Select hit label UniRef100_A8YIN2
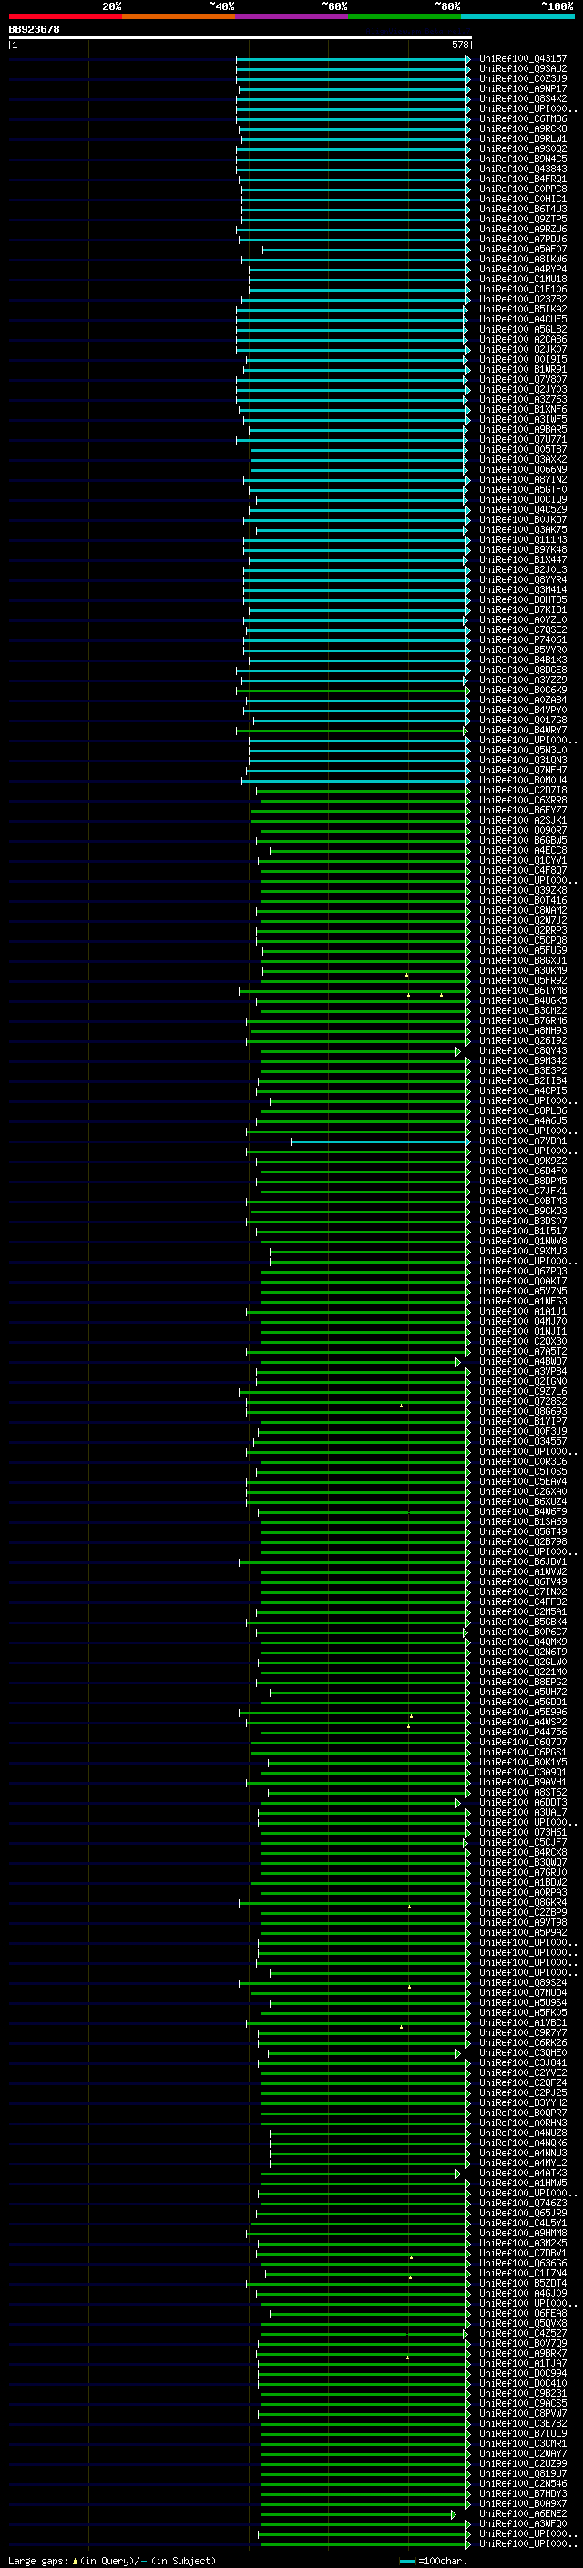 (523, 480)
